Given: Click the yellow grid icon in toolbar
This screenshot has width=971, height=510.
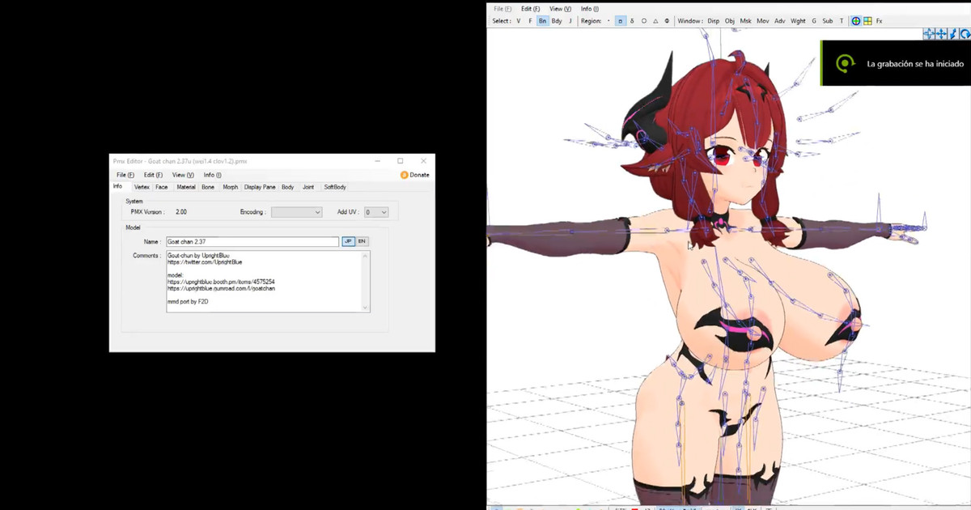Looking at the screenshot, I should [867, 21].
